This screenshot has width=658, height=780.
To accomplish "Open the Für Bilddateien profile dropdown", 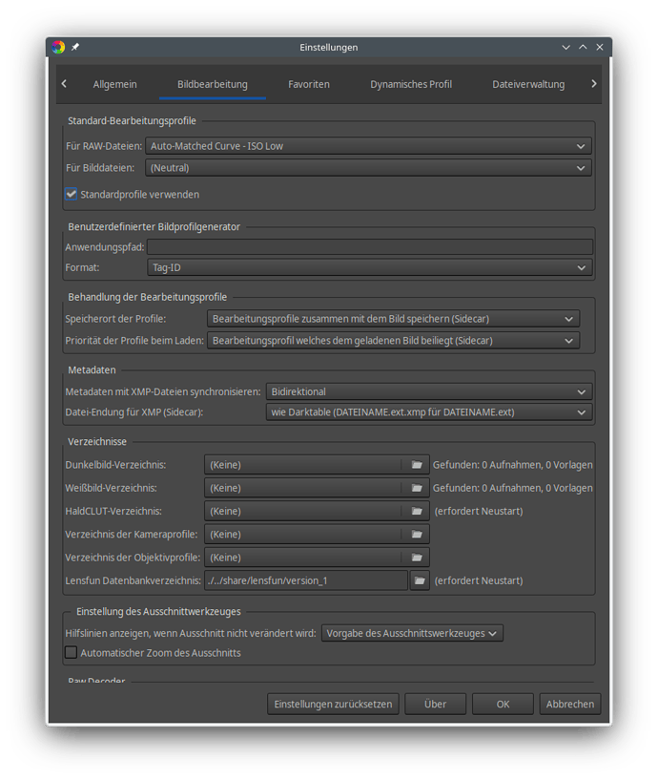I will click(368, 168).
